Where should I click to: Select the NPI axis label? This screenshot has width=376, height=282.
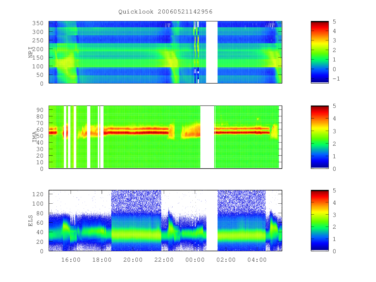pos(31,52)
